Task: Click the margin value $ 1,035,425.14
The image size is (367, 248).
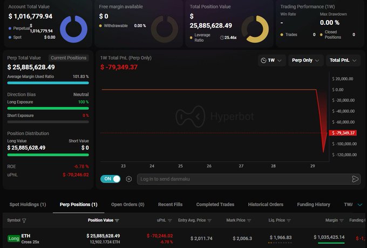Action: point(329,237)
